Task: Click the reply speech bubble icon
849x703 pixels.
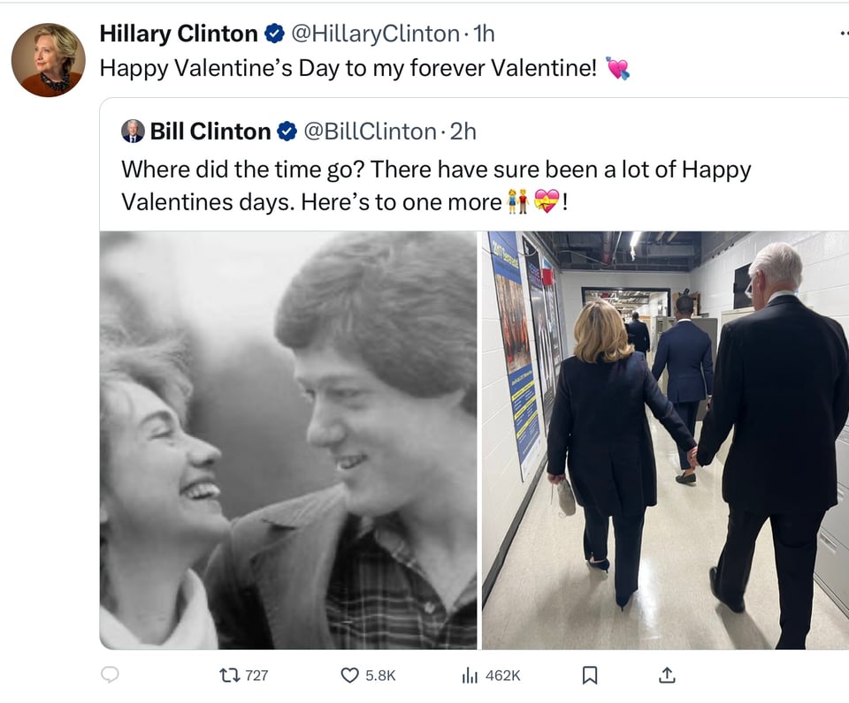Action: (110, 675)
